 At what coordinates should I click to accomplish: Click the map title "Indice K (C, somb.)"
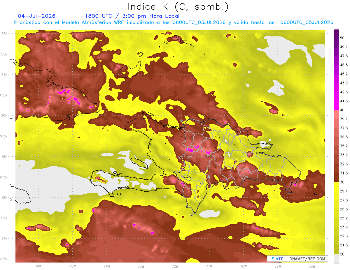(178, 7)
